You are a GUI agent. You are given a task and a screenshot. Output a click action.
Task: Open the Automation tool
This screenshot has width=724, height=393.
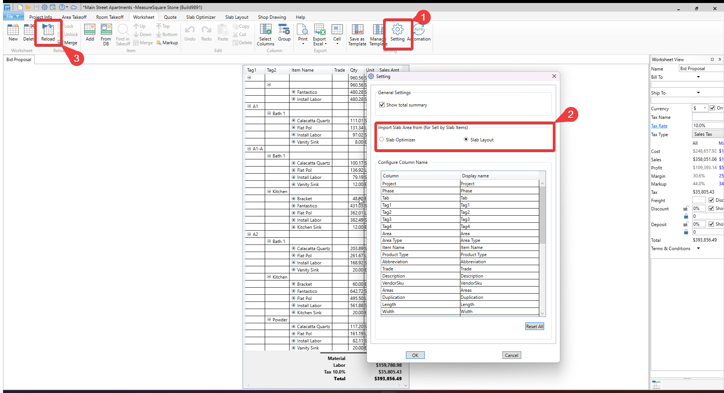[x=419, y=32]
